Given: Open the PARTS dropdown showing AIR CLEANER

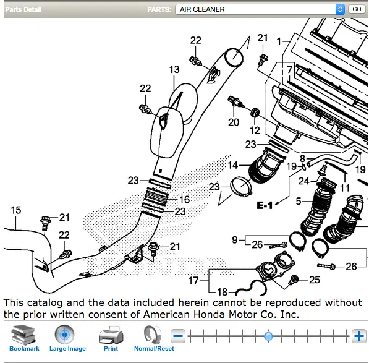Looking at the screenshot, I should pos(260,9).
